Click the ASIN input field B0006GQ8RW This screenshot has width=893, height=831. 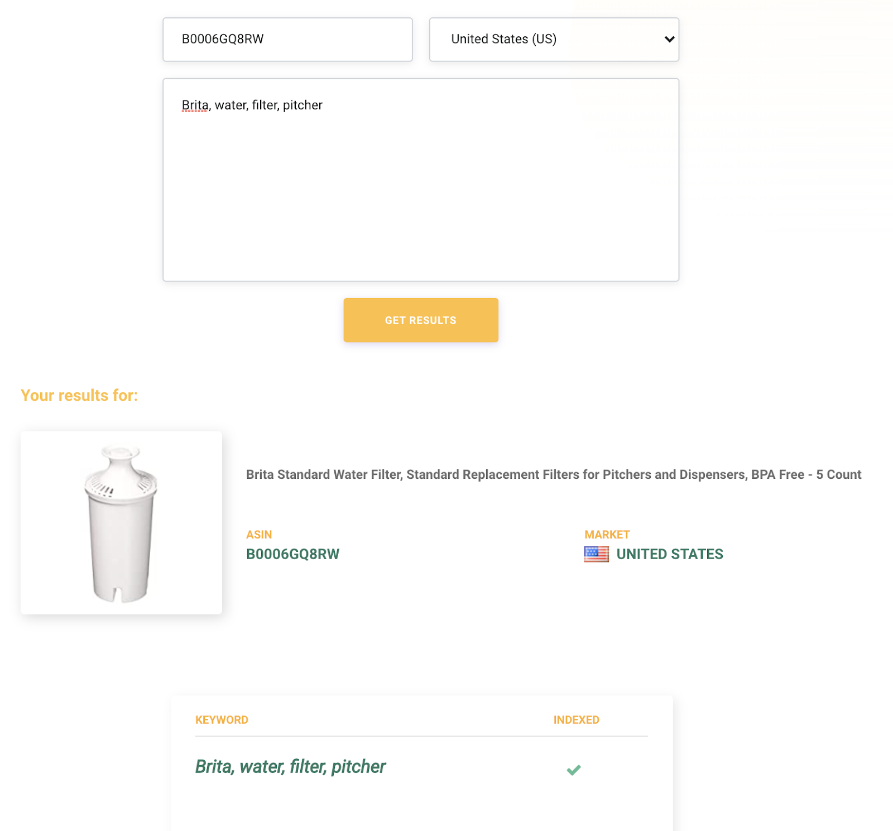pyautogui.click(x=287, y=40)
